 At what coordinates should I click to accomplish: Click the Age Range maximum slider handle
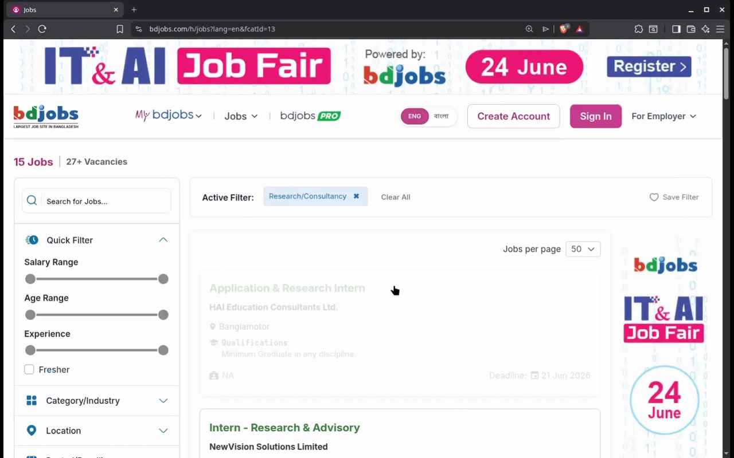point(163,315)
